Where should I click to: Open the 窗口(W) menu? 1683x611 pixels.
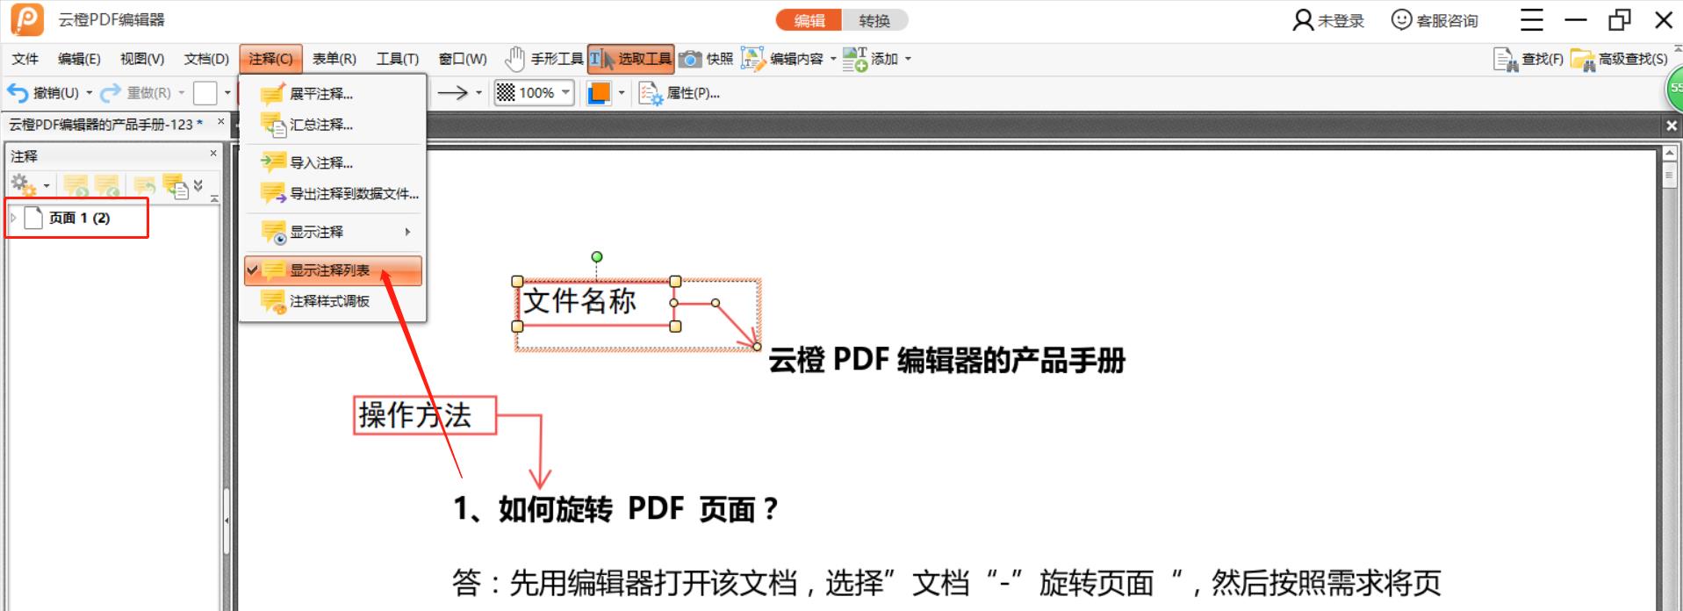point(463,59)
